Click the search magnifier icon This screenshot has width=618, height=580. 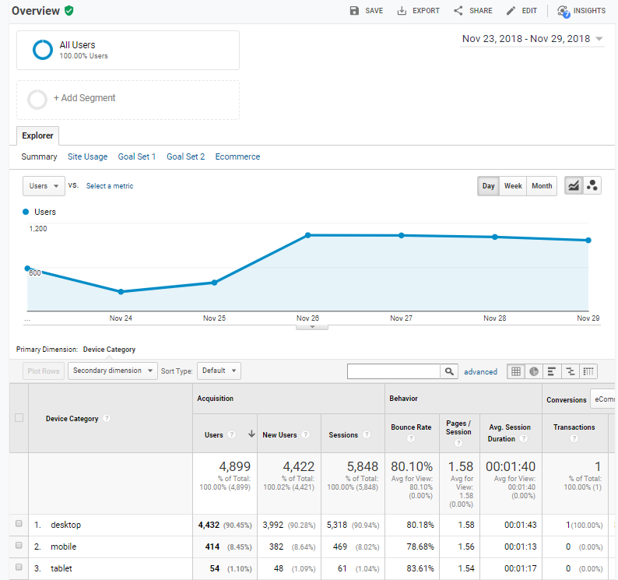click(x=449, y=371)
